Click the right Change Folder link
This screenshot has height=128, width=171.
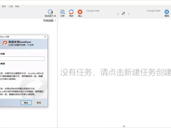click(x=154, y=11)
